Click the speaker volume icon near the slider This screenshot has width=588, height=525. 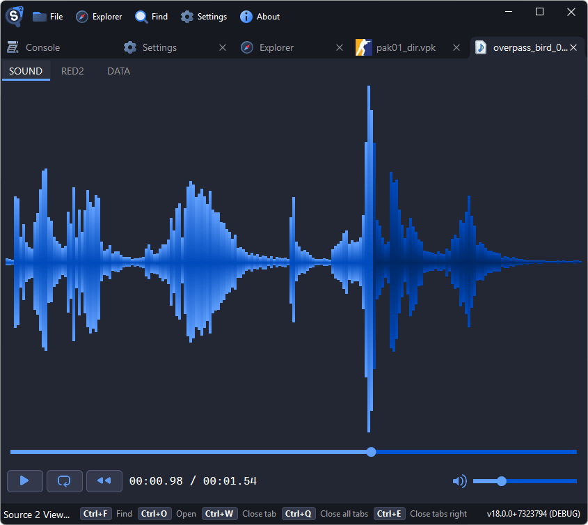coord(459,480)
